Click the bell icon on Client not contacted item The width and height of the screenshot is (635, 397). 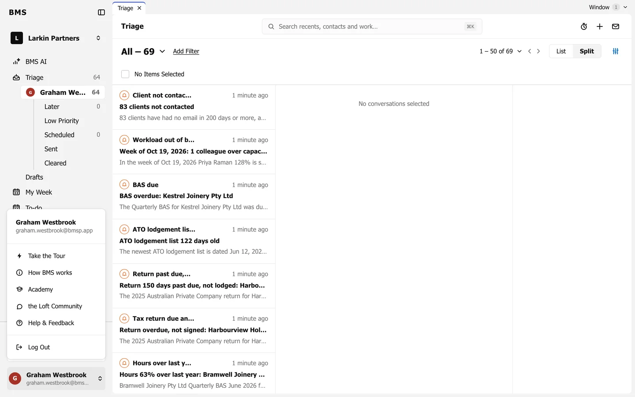pyautogui.click(x=124, y=95)
